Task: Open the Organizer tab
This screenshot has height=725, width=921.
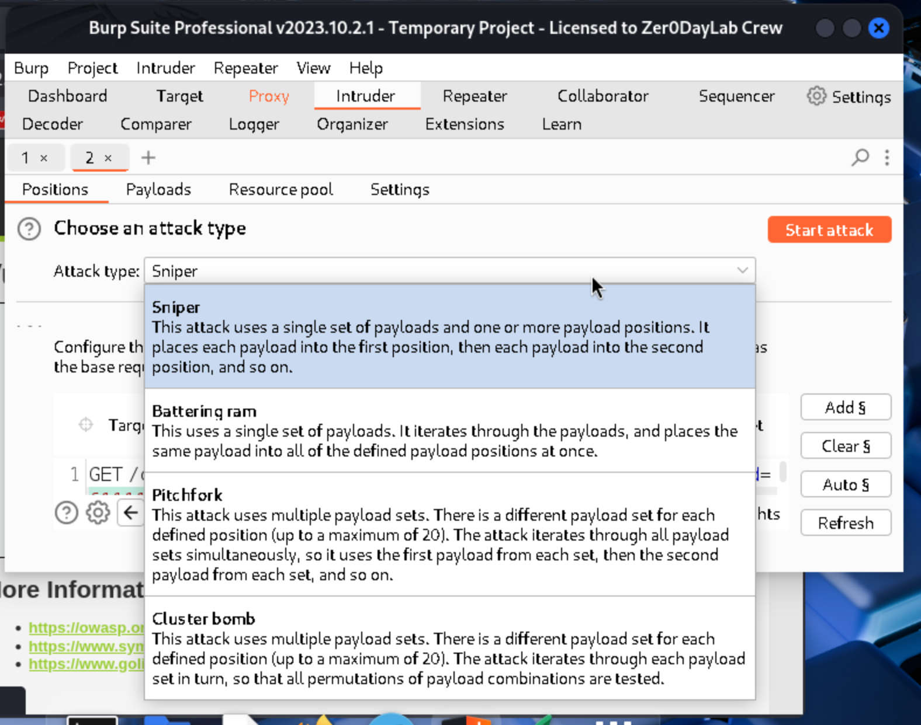Action: pyautogui.click(x=352, y=124)
